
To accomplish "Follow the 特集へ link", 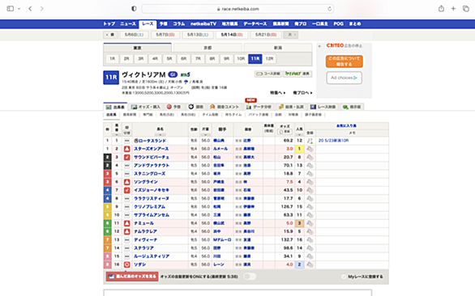I will tap(277, 93).
